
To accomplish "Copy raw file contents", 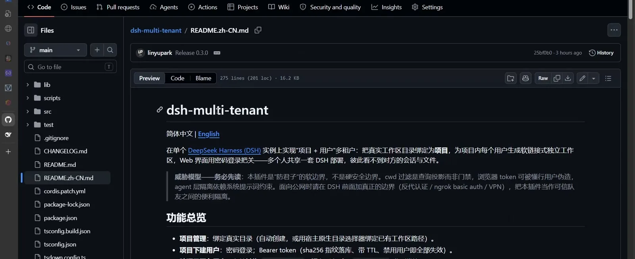I will (557, 78).
